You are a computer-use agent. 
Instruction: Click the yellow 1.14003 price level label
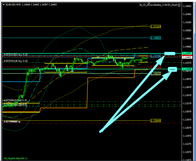(156, 74)
